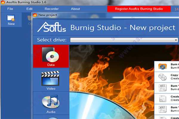Image resolution: width=179 pixels, height=119 pixels.
Task: Choose the Copy disc icon
Action: (163, 77)
